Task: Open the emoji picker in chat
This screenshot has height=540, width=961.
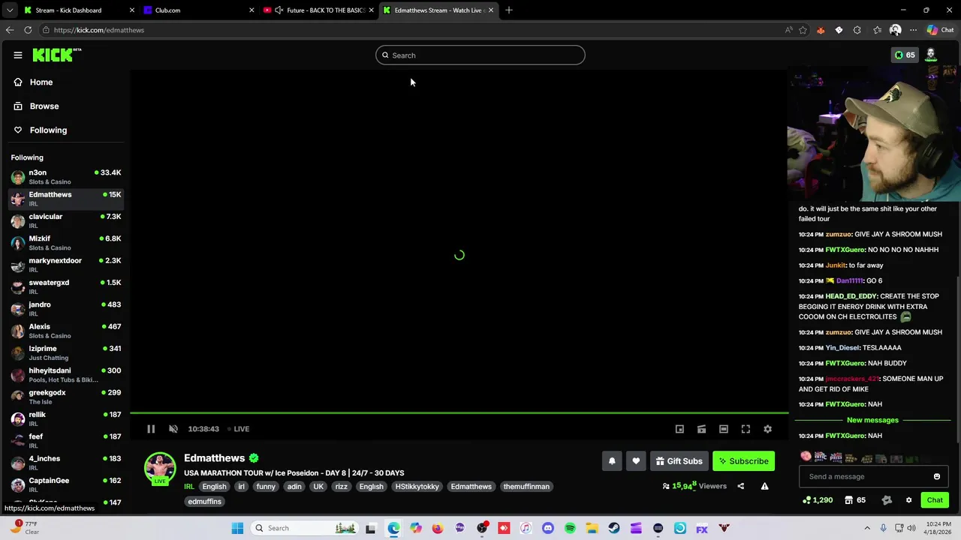Action: (x=937, y=476)
